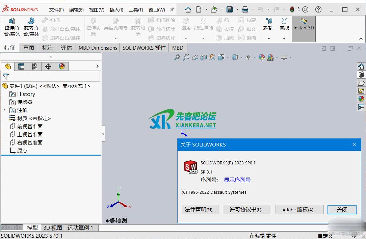
Task: Click the Revolved Boss/Base (旋转凸台/基体) tool
Action: 31,27
